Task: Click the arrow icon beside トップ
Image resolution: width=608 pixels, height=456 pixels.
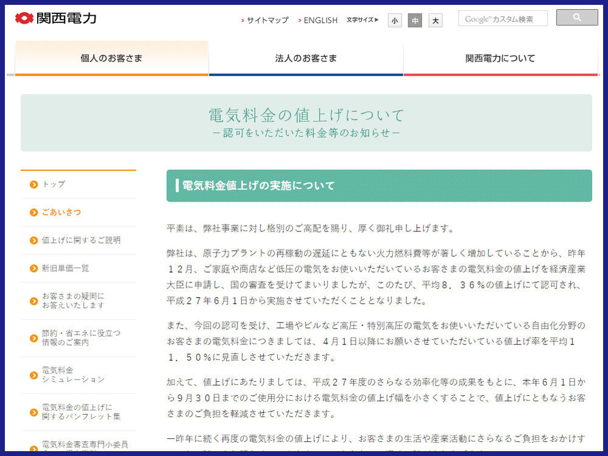Action: coord(34,184)
